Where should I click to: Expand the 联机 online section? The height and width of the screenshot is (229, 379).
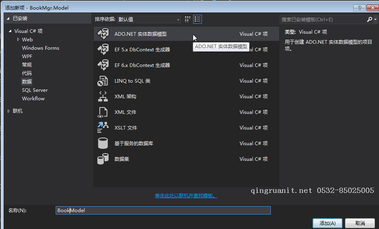click(x=9, y=111)
